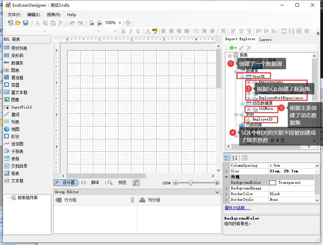Click the ColumnSpacing value 1.5cm
The width and height of the screenshot is (323, 245).
292,165
